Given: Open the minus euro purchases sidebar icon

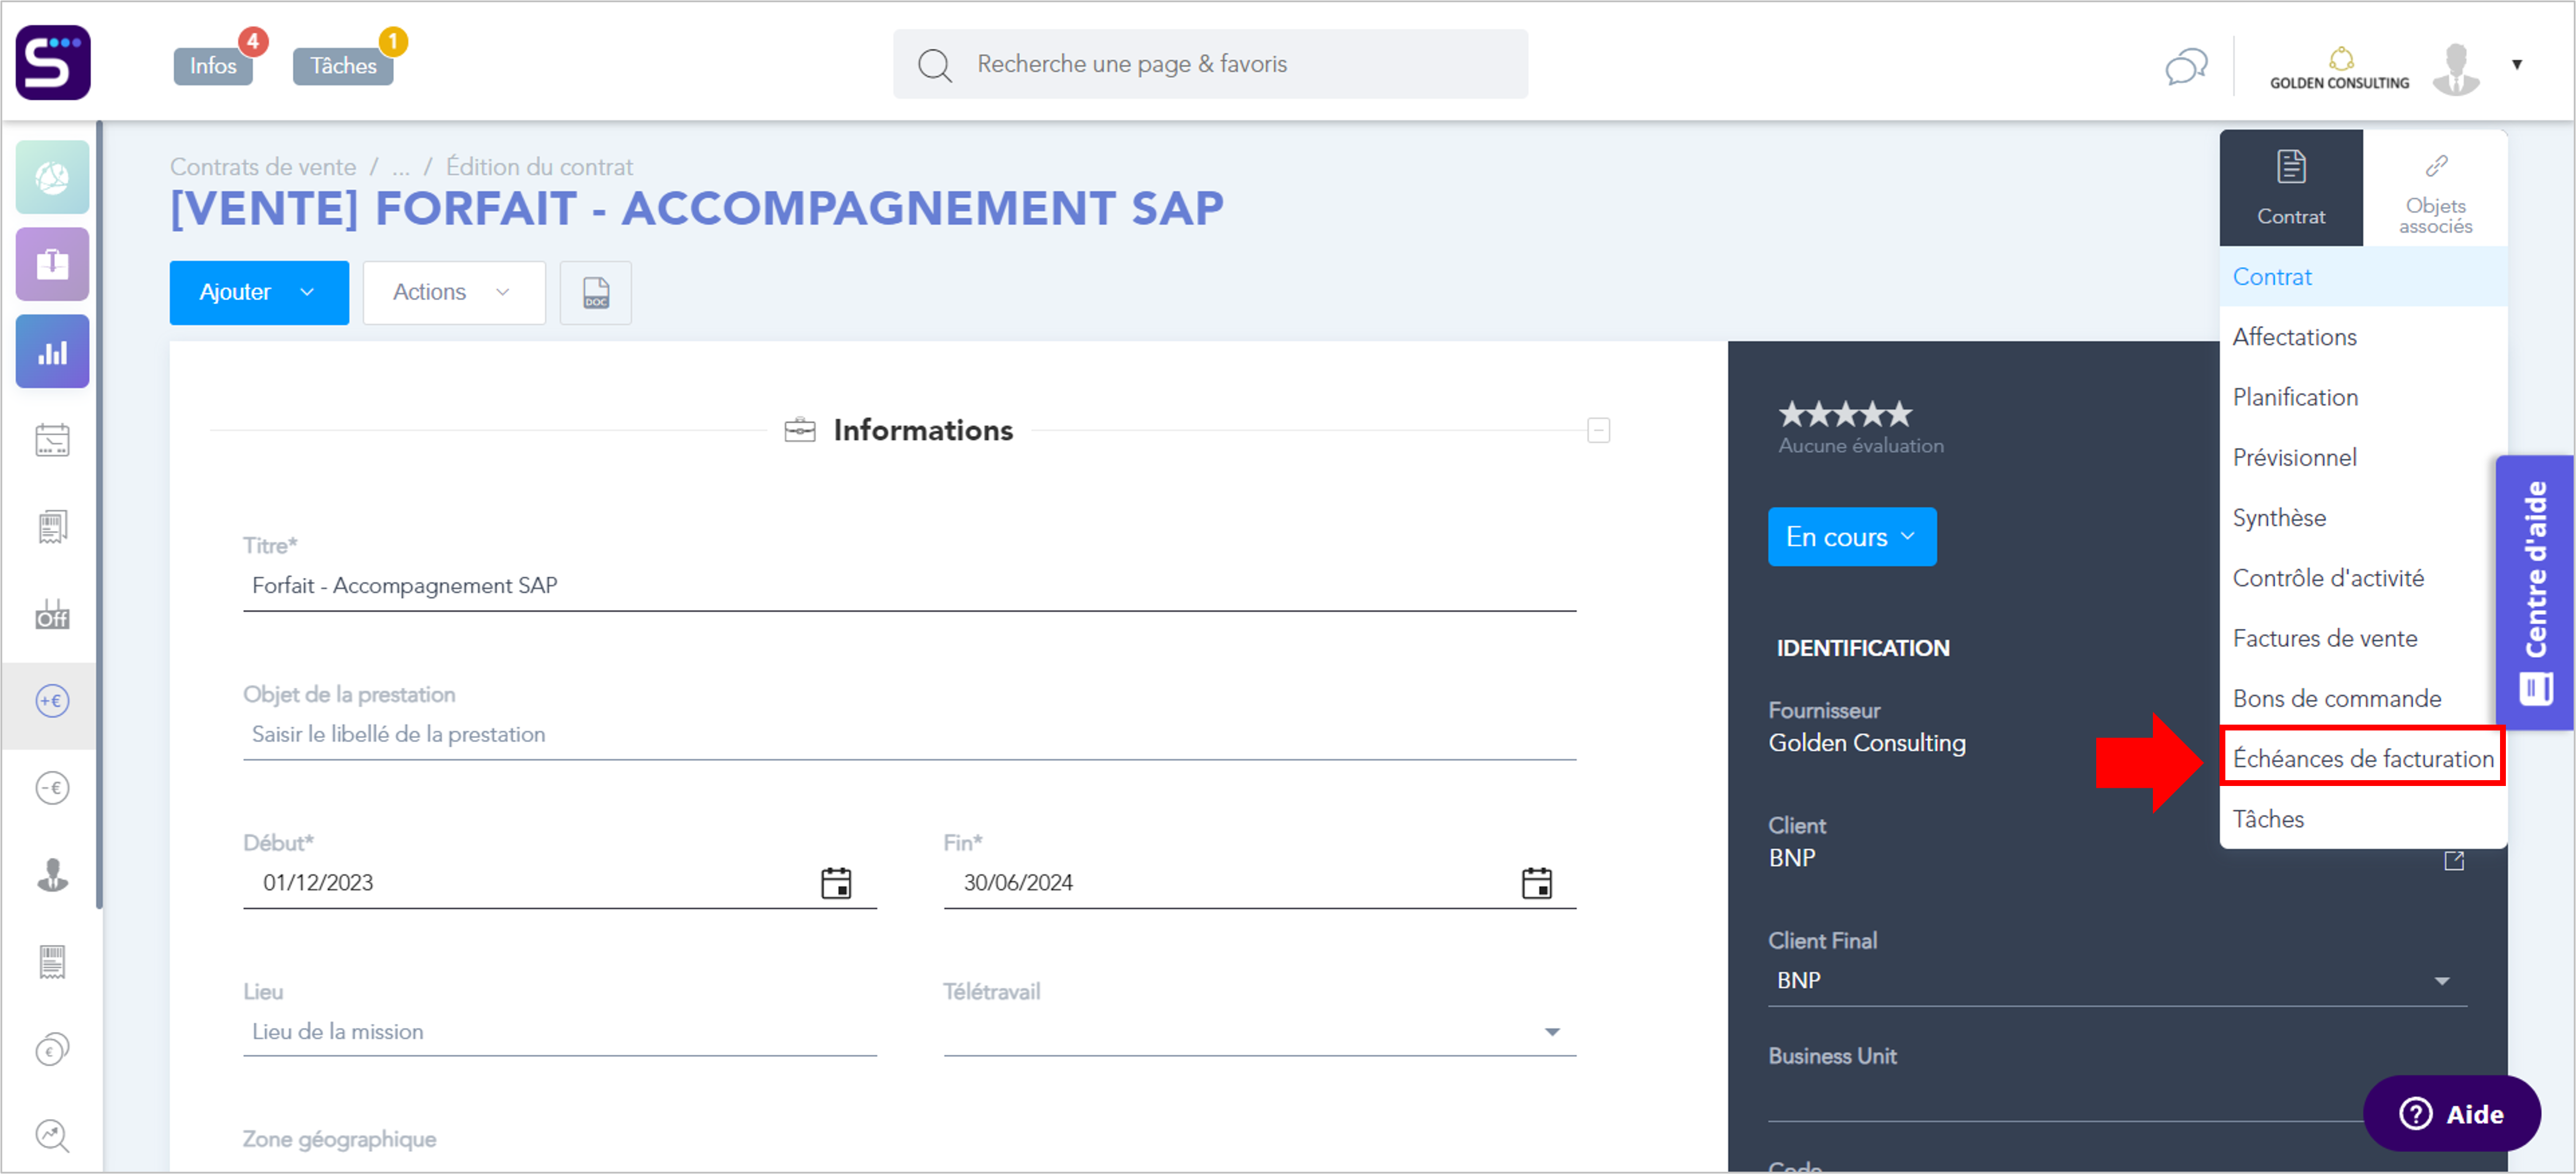Looking at the screenshot, I should tap(53, 789).
